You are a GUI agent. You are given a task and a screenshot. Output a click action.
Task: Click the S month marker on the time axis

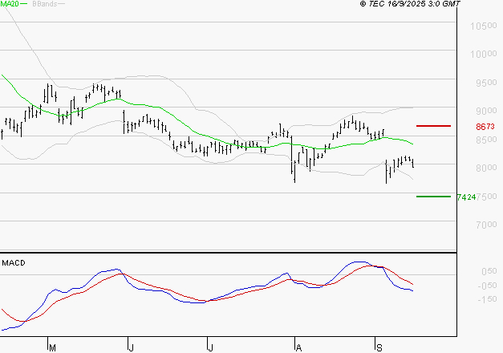(x=379, y=347)
